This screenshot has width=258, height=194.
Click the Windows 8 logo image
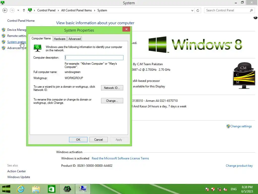pyautogui.click(x=195, y=44)
